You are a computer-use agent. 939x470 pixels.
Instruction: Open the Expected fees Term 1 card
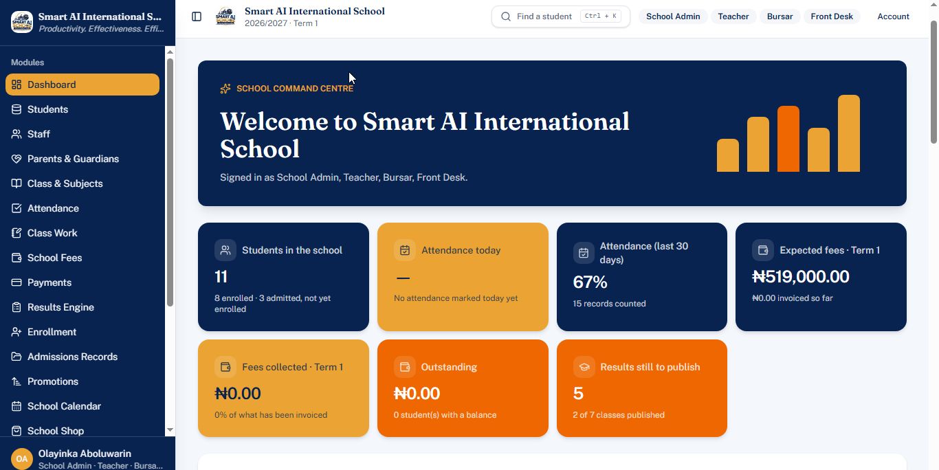(x=821, y=277)
